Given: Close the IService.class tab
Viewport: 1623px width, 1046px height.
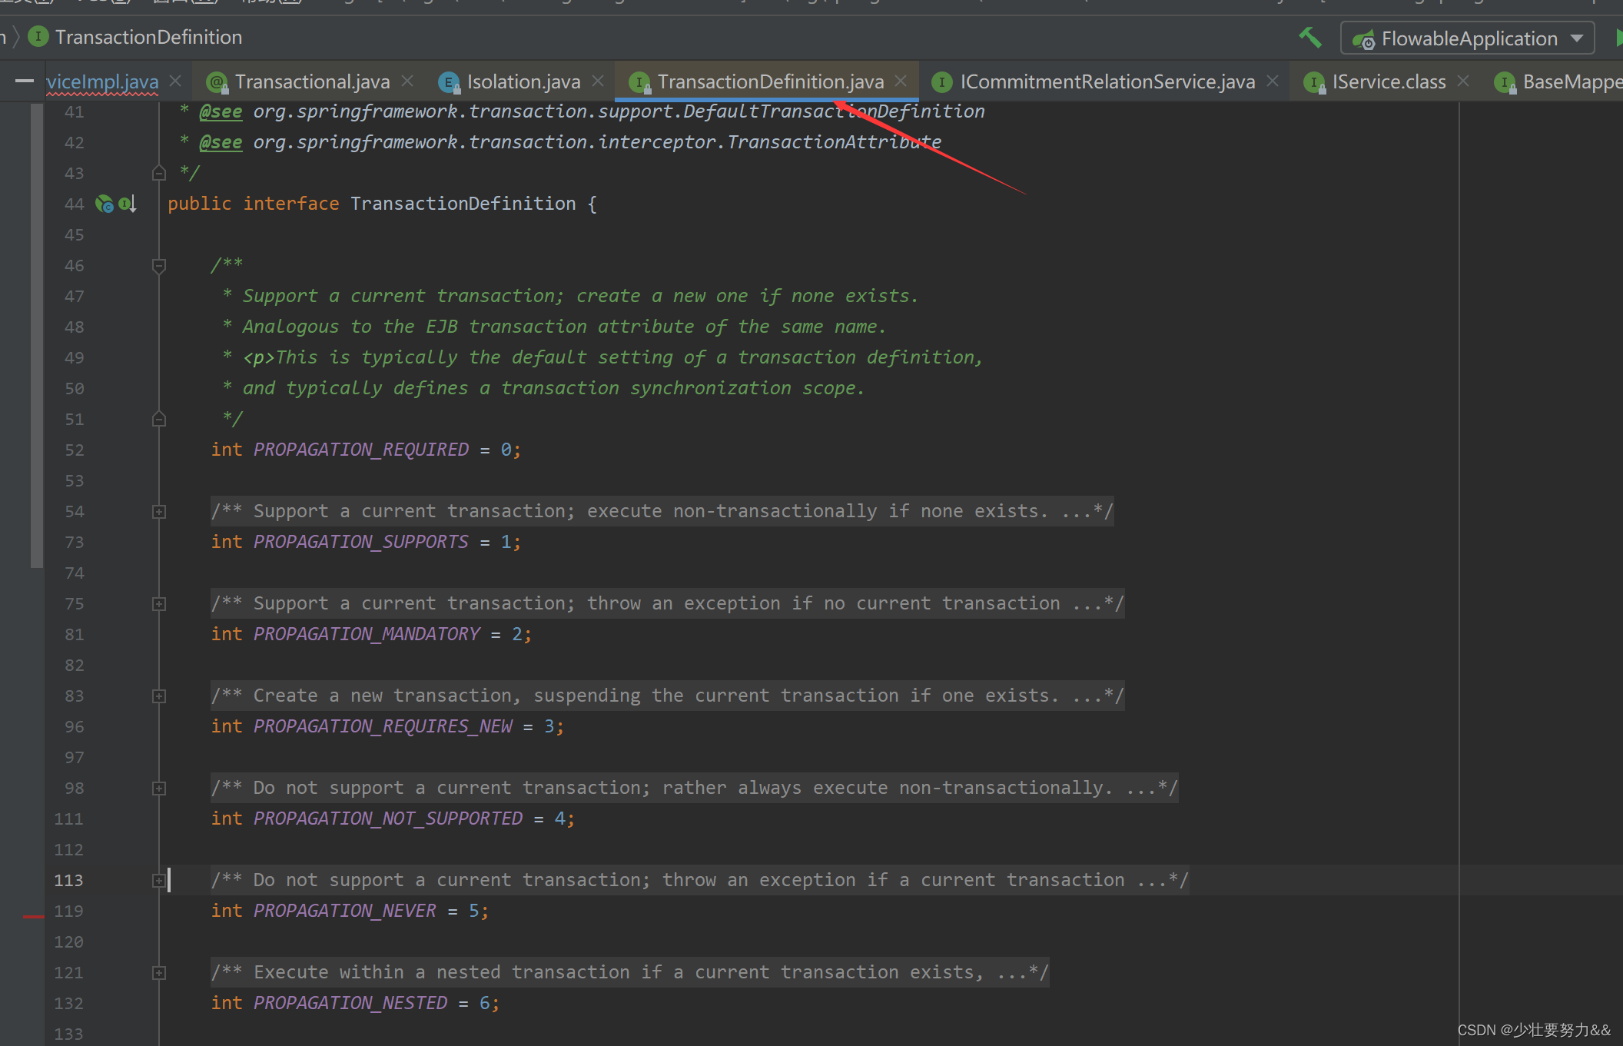Looking at the screenshot, I should coord(1463,81).
